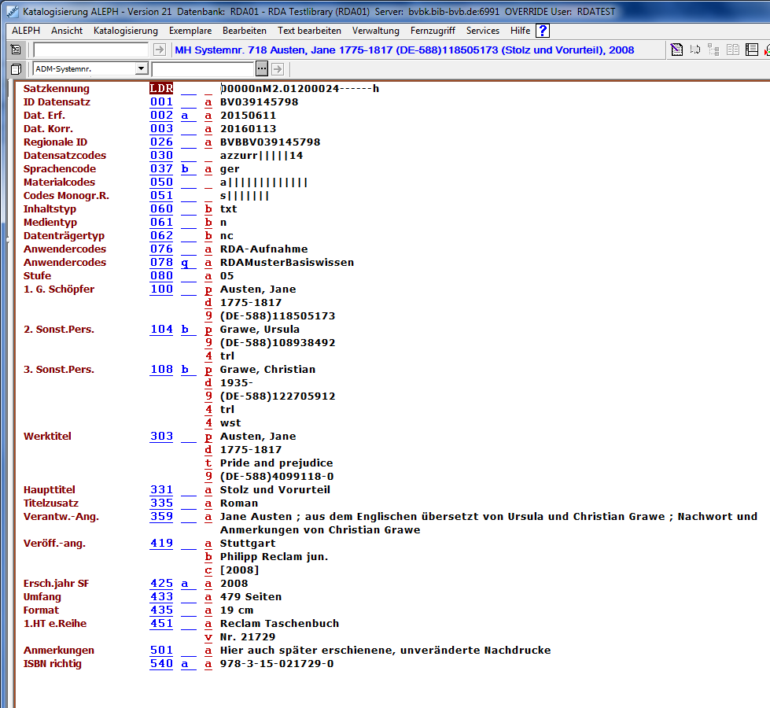770x708 pixels.
Task: Click the item copies icon beside ADM-Systemnr. dropdown
Action: coord(16,69)
